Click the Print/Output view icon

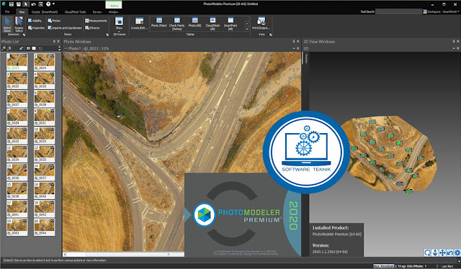tap(261, 24)
